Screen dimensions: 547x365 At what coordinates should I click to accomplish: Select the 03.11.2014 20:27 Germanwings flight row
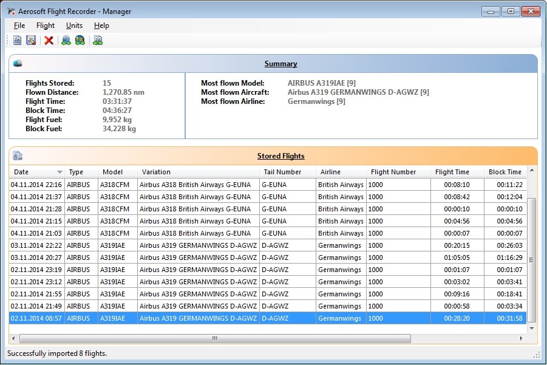[x=182, y=258]
